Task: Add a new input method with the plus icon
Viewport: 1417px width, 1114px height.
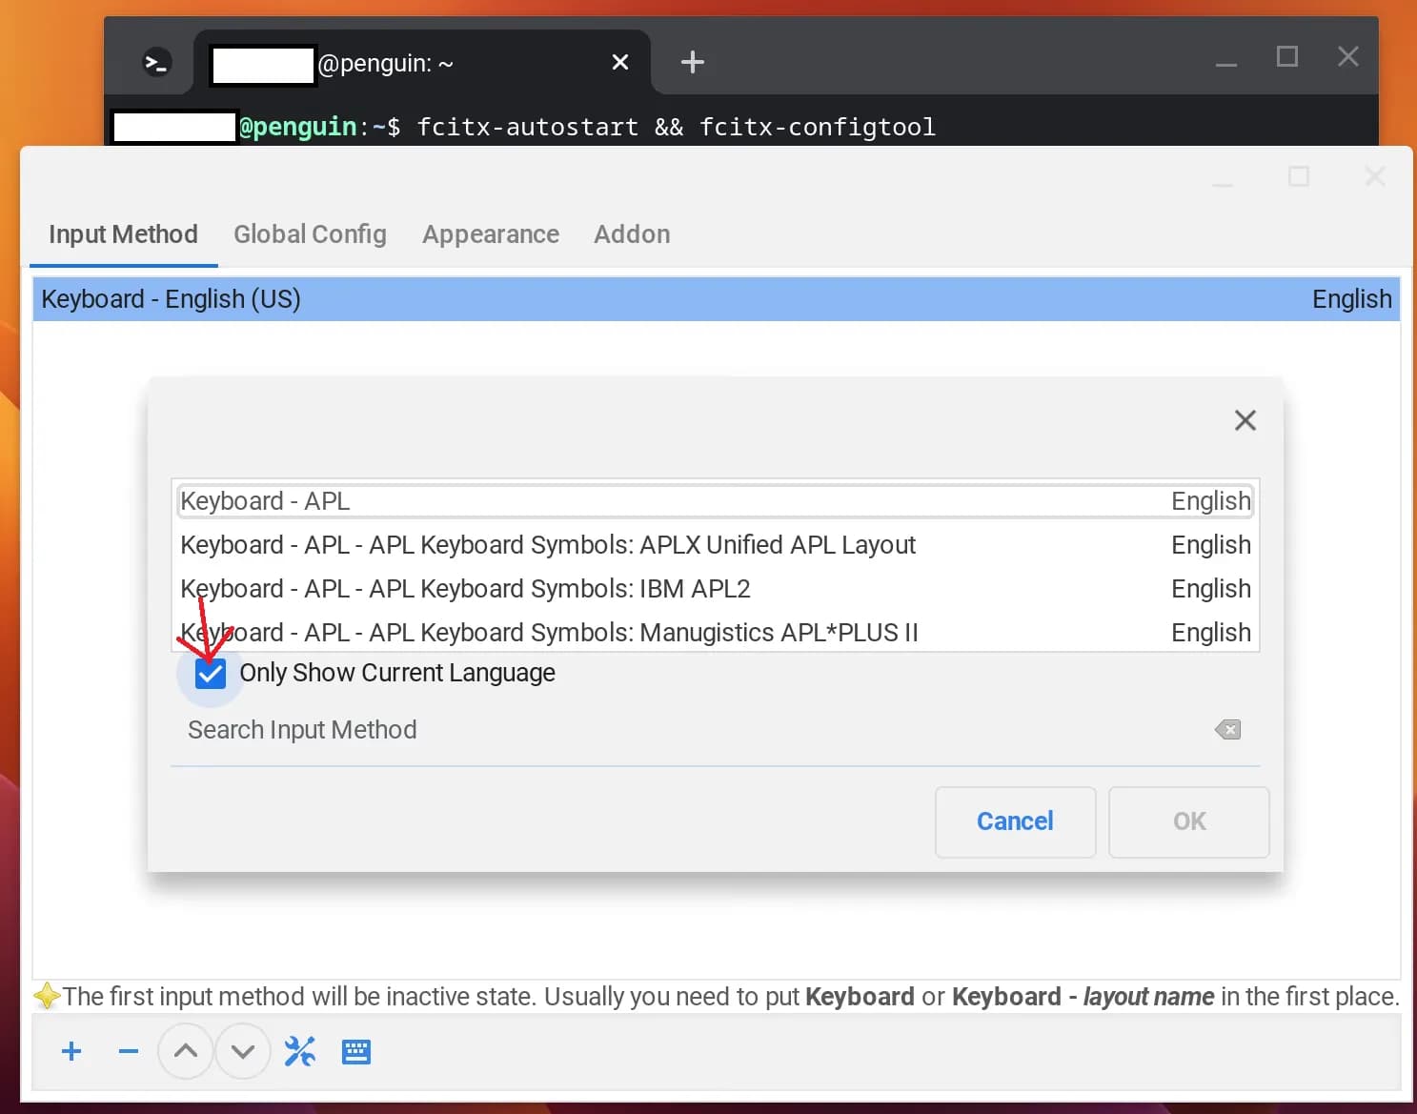Action: pyautogui.click(x=71, y=1051)
